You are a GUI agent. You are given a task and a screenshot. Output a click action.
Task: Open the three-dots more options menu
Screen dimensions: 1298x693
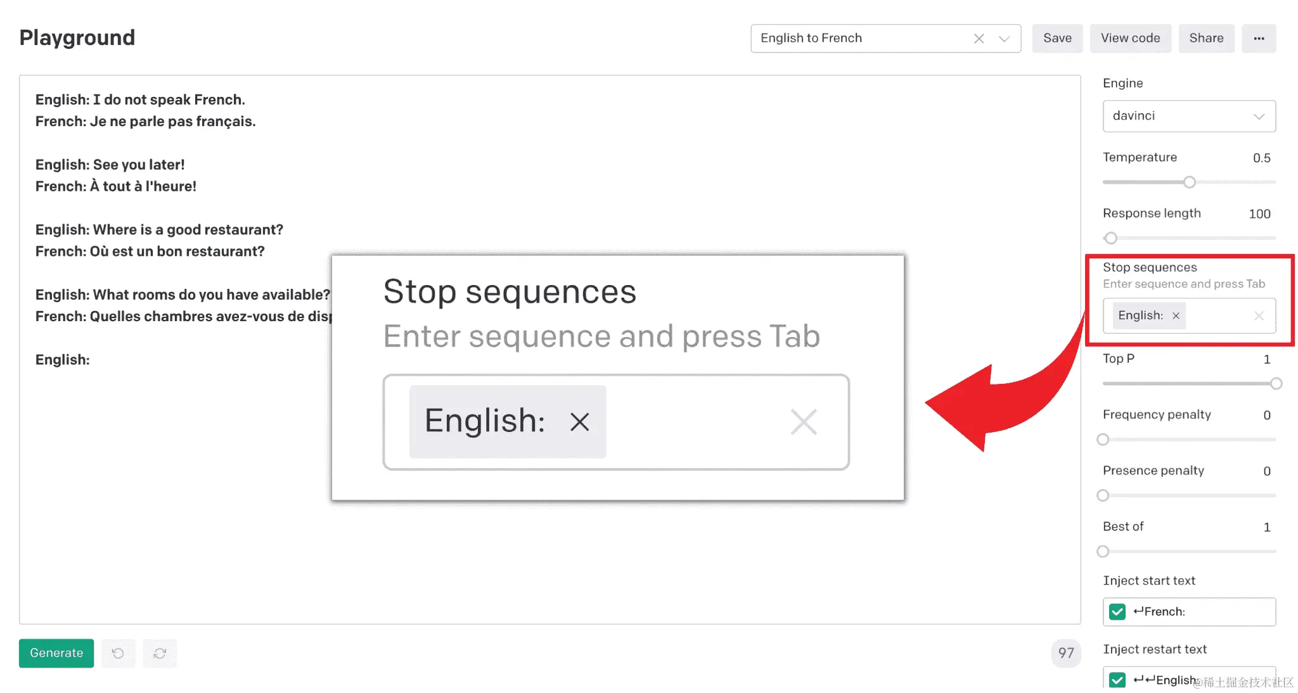tap(1259, 38)
